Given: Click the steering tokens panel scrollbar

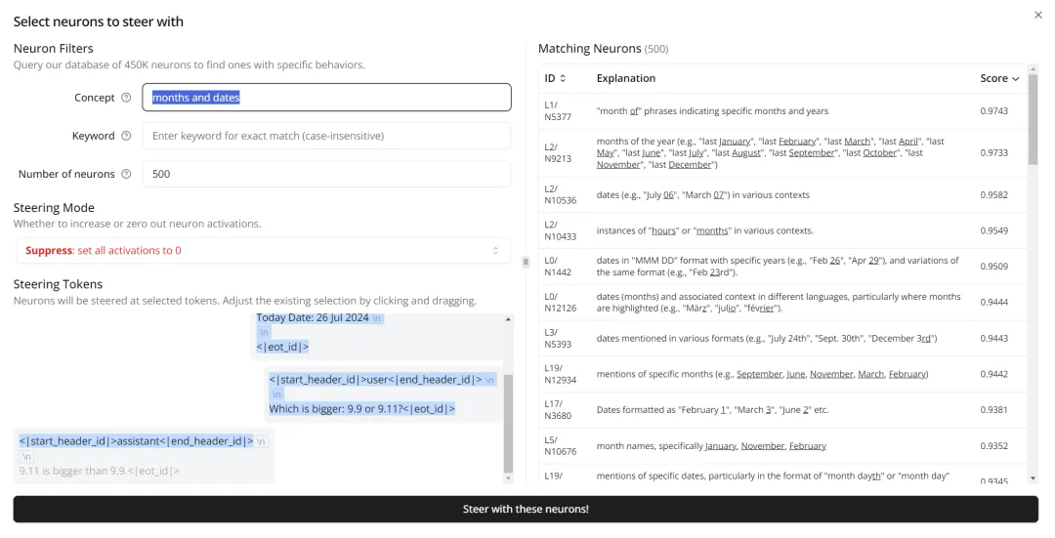Looking at the screenshot, I should (507, 420).
